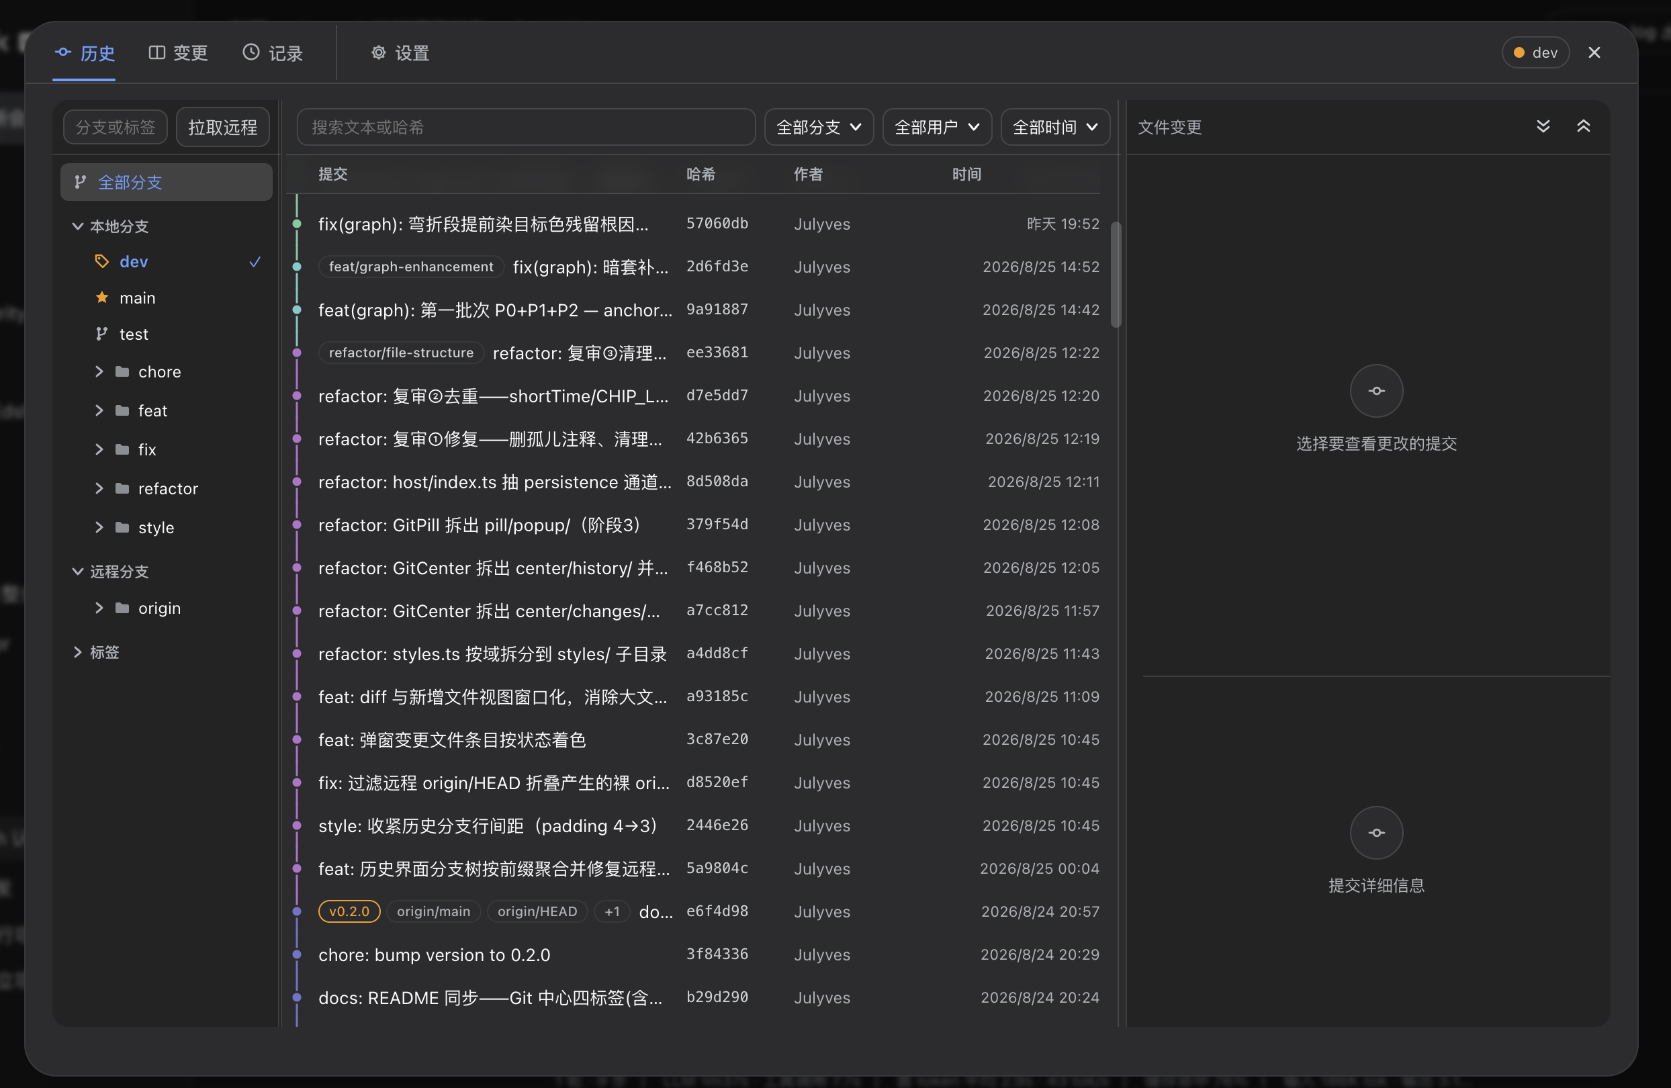Open the 全部分支 filter dropdown
1671x1088 pixels.
819,127
